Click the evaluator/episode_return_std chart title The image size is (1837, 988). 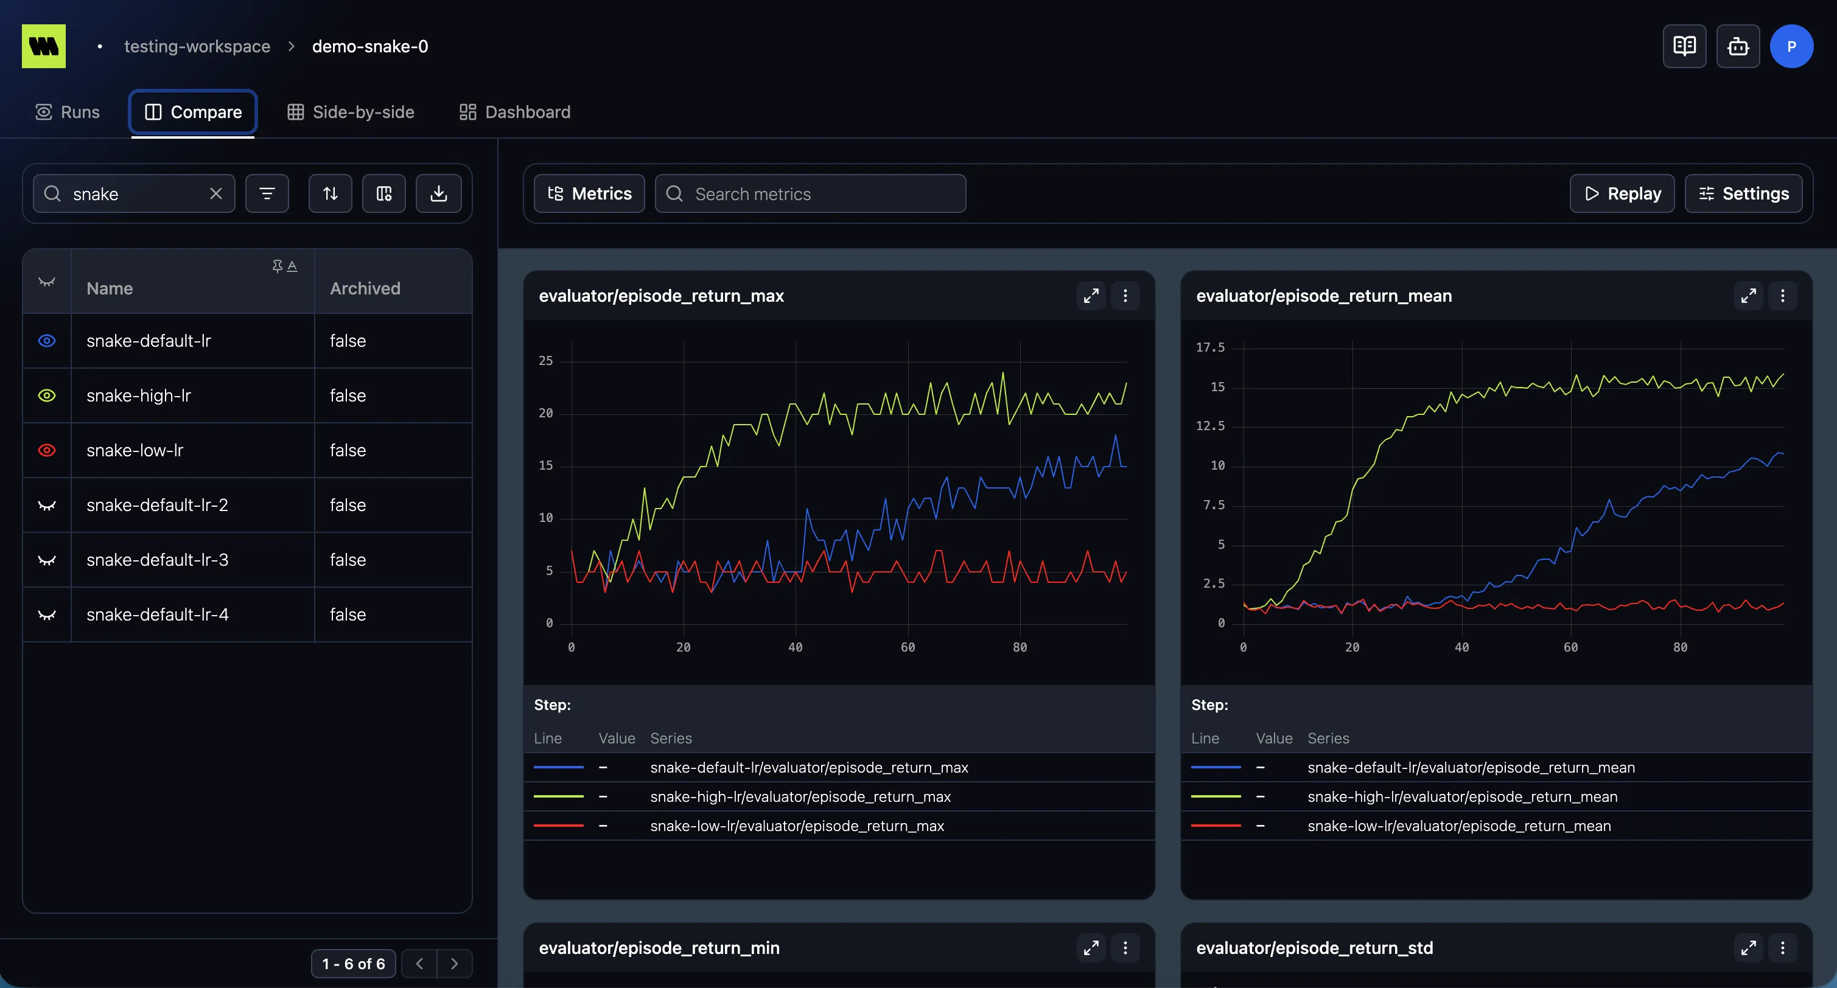point(1314,948)
